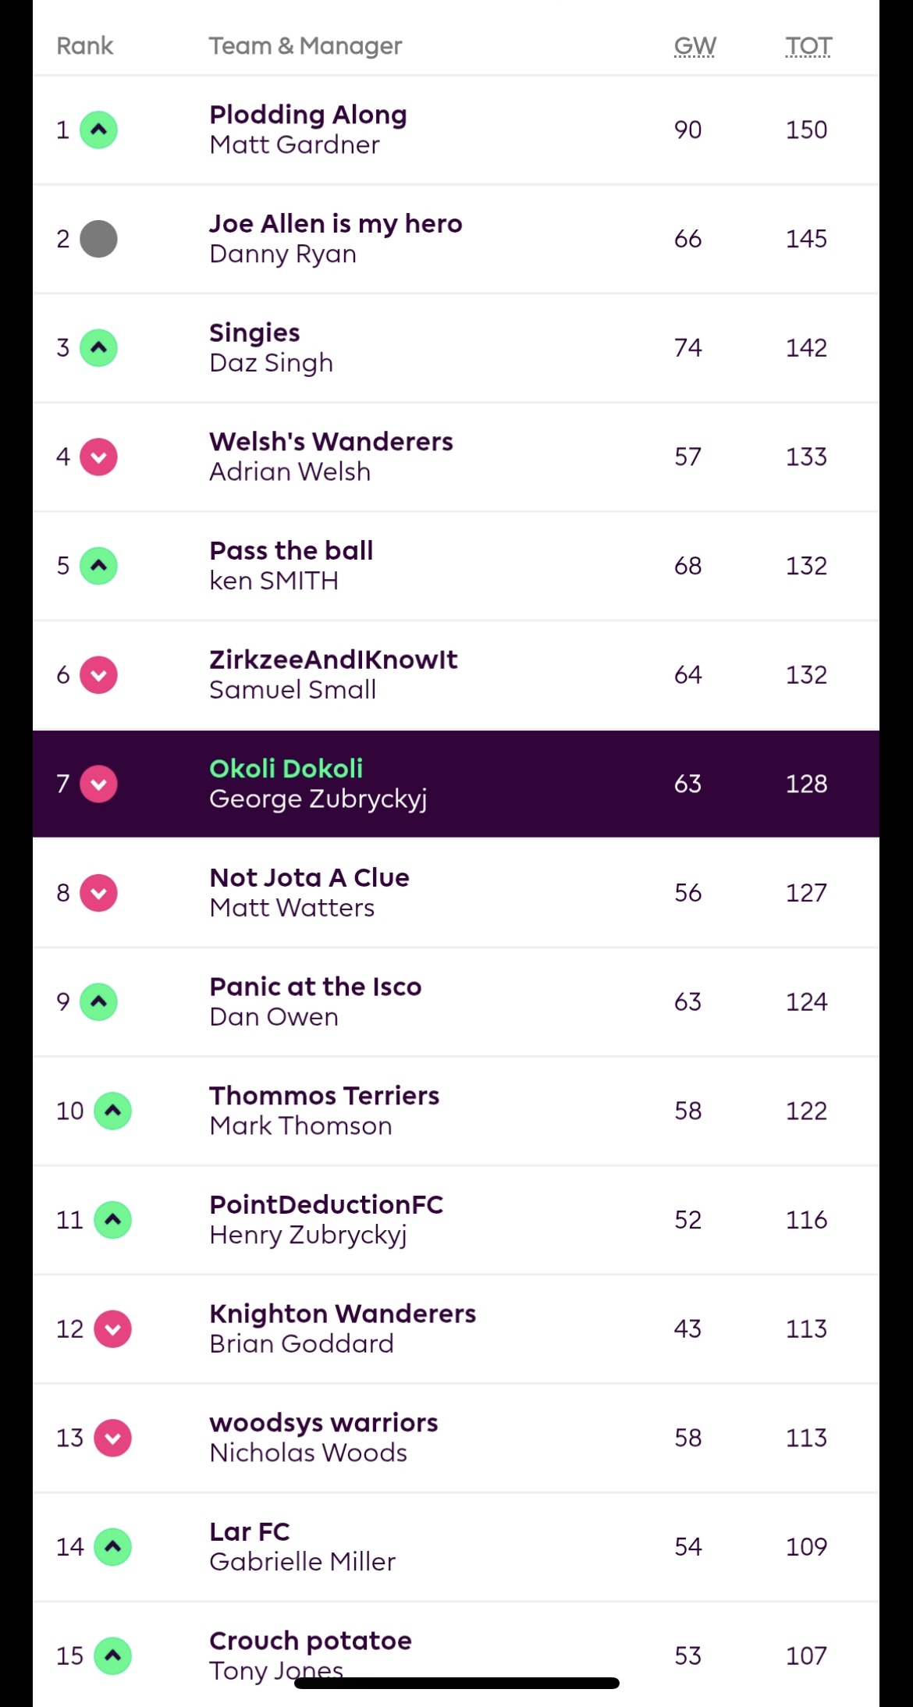Open Not Jota A Clue team
The image size is (913, 1707).
[x=309, y=877]
